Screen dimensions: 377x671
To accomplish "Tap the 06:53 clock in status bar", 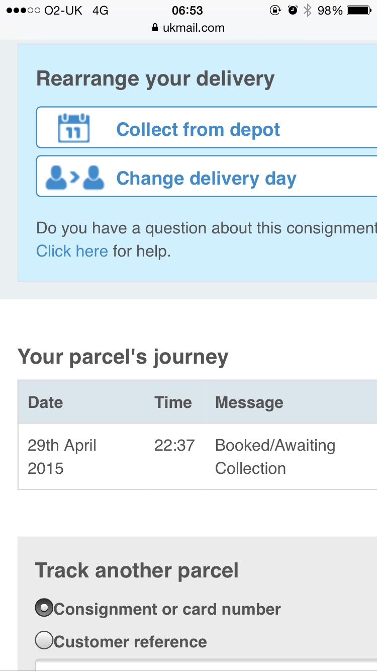I will point(187,10).
